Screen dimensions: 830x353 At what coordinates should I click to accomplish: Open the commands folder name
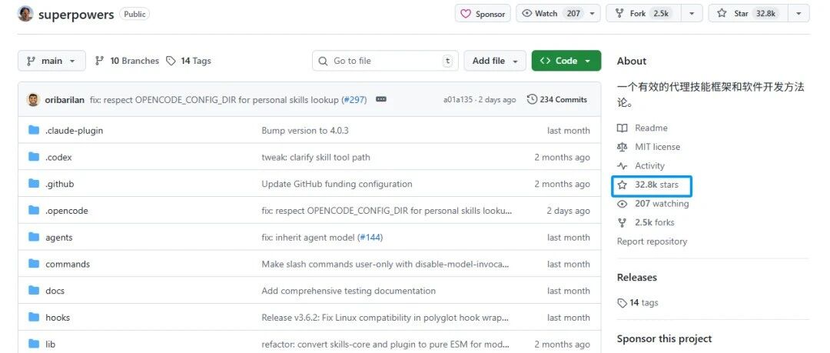(68, 264)
